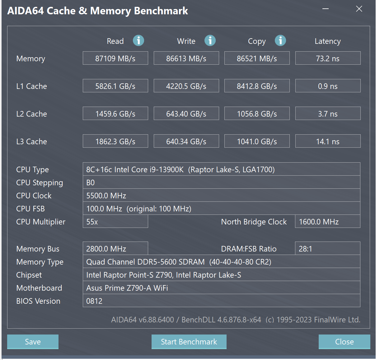380x360 pixels.
Task: Click the Memory Bus 2800.0 MHz field
Action: pyautogui.click(x=115, y=248)
